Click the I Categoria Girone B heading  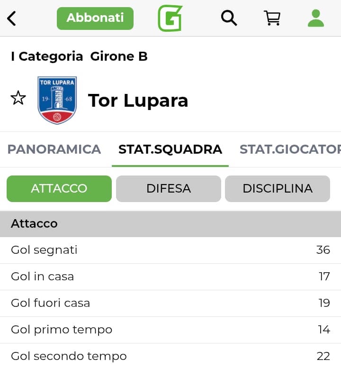point(79,56)
